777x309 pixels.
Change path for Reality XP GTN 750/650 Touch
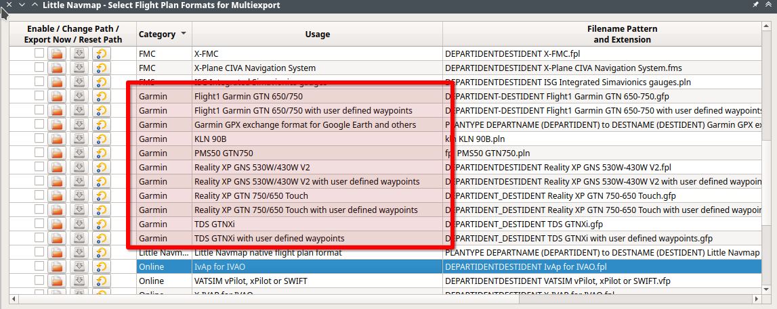click(57, 196)
